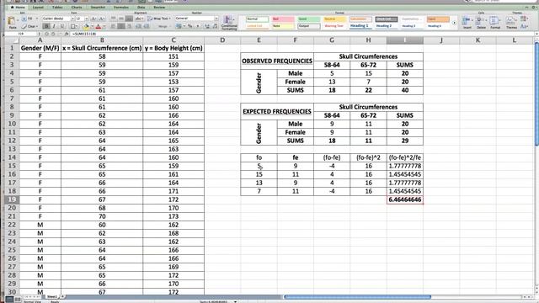Click the Name Box cell reference
This screenshot has width=539, height=303.
[20, 34]
